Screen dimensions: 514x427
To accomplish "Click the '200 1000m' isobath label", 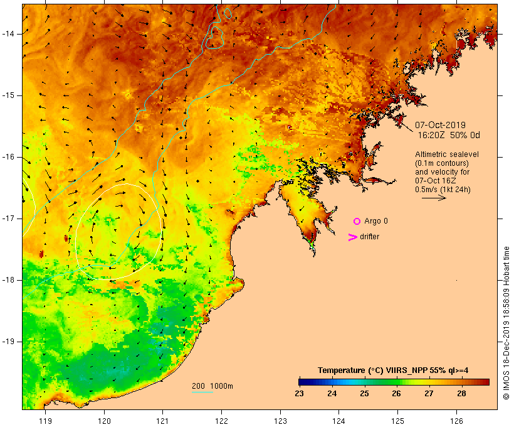I will click(x=212, y=386).
